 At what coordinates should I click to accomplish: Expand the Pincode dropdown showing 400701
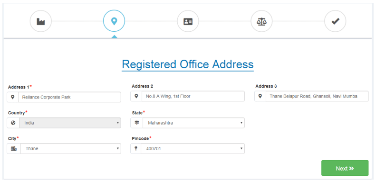click(x=193, y=148)
